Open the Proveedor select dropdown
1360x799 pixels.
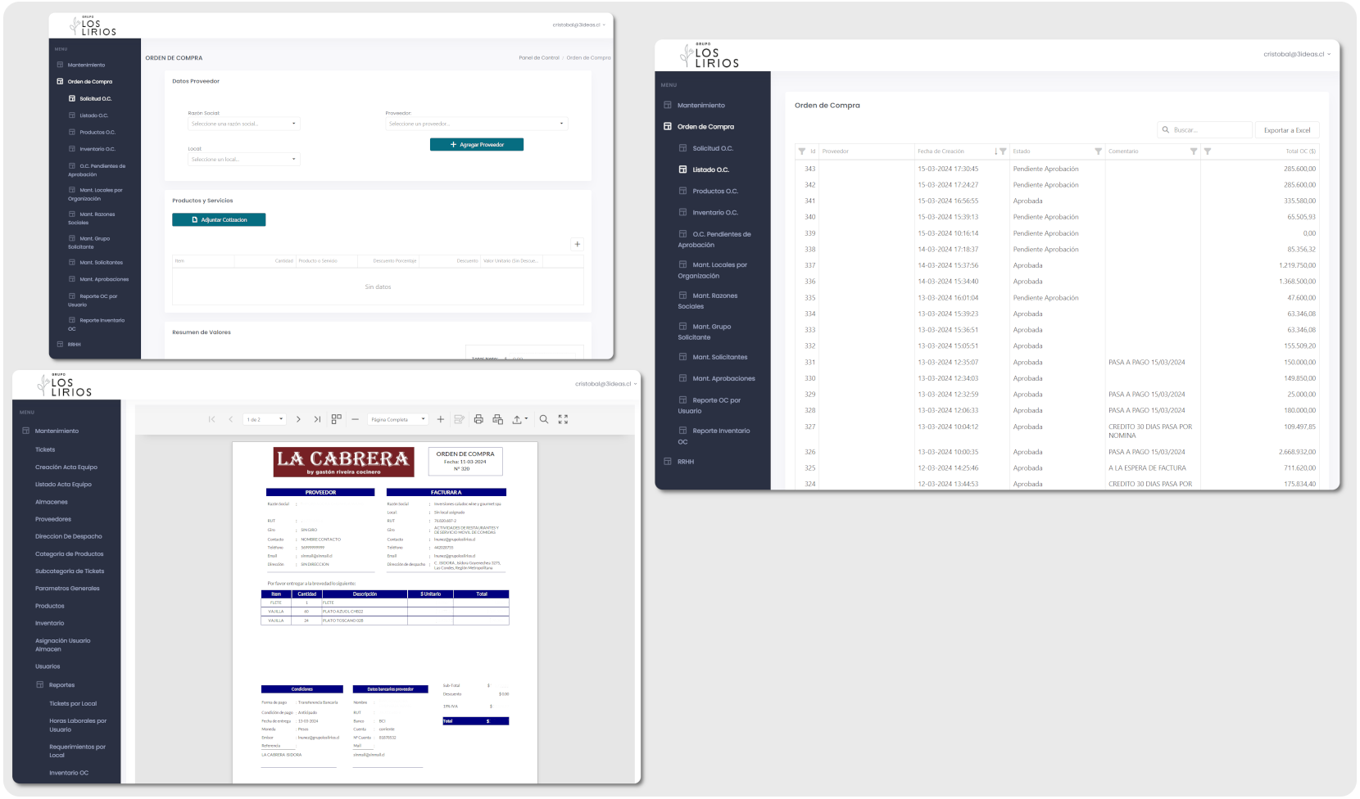[x=476, y=124]
